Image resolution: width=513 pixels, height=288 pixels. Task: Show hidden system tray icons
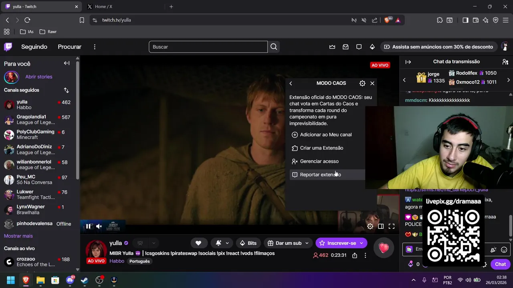click(414, 280)
